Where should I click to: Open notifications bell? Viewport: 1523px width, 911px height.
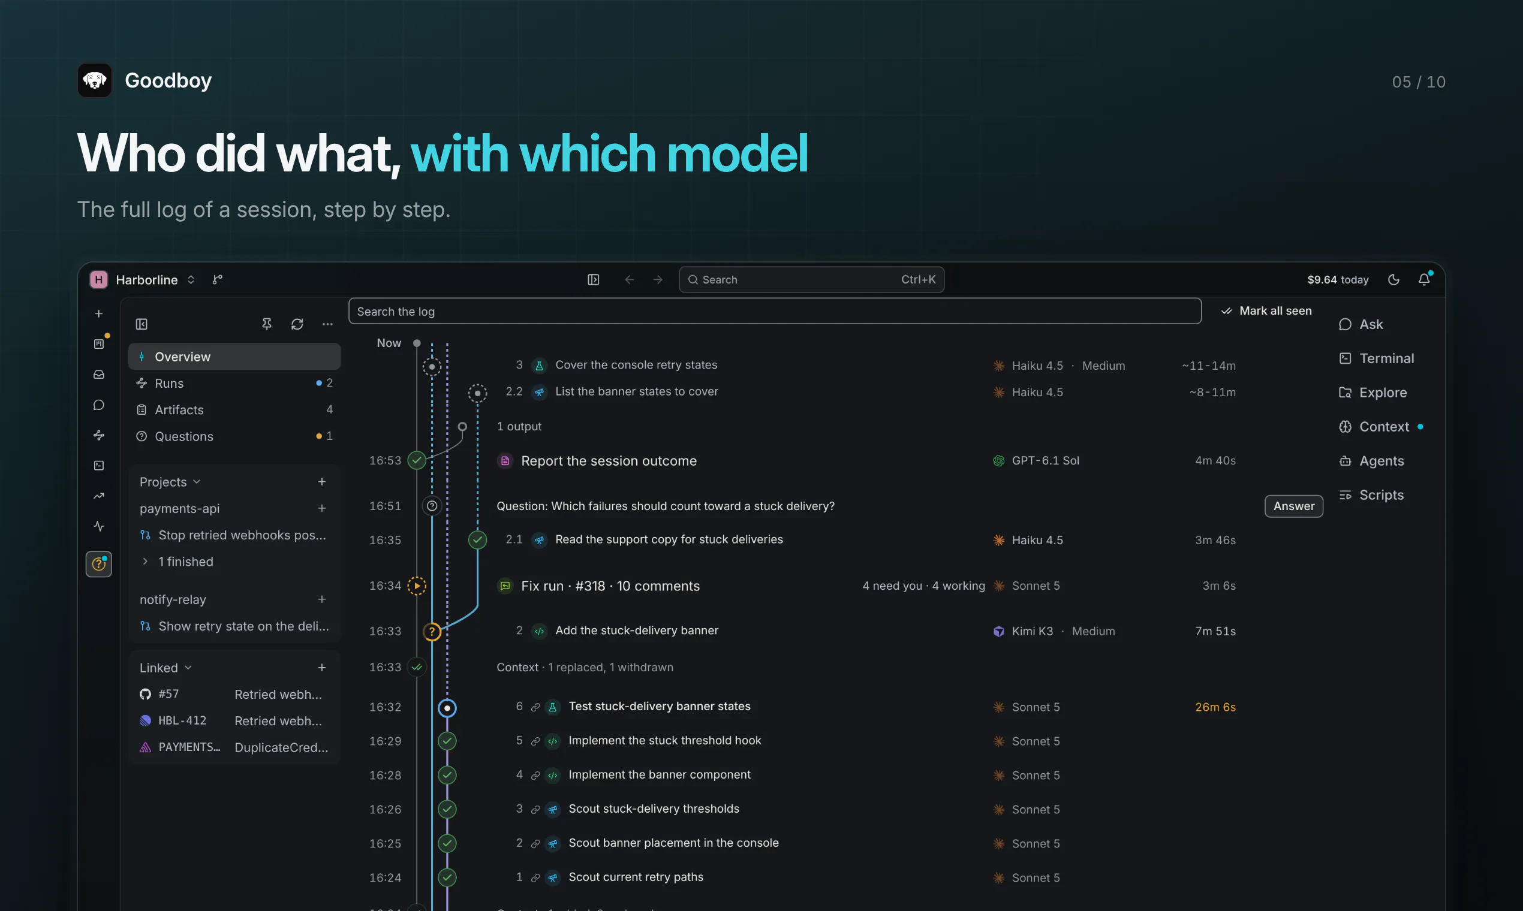[1424, 280]
